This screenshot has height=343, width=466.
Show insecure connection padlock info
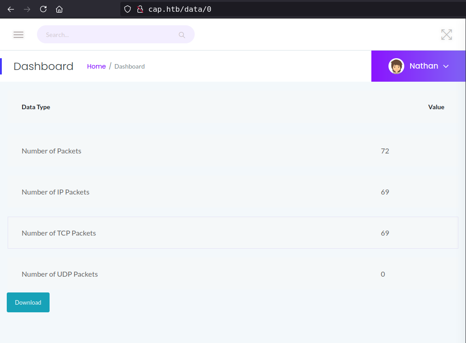pyautogui.click(x=140, y=9)
